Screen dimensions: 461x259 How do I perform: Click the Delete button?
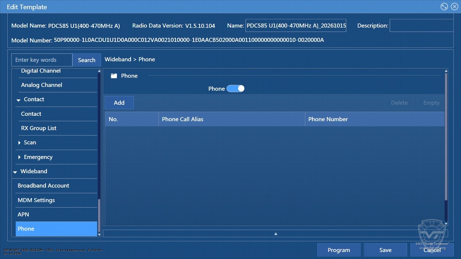tap(399, 103)
